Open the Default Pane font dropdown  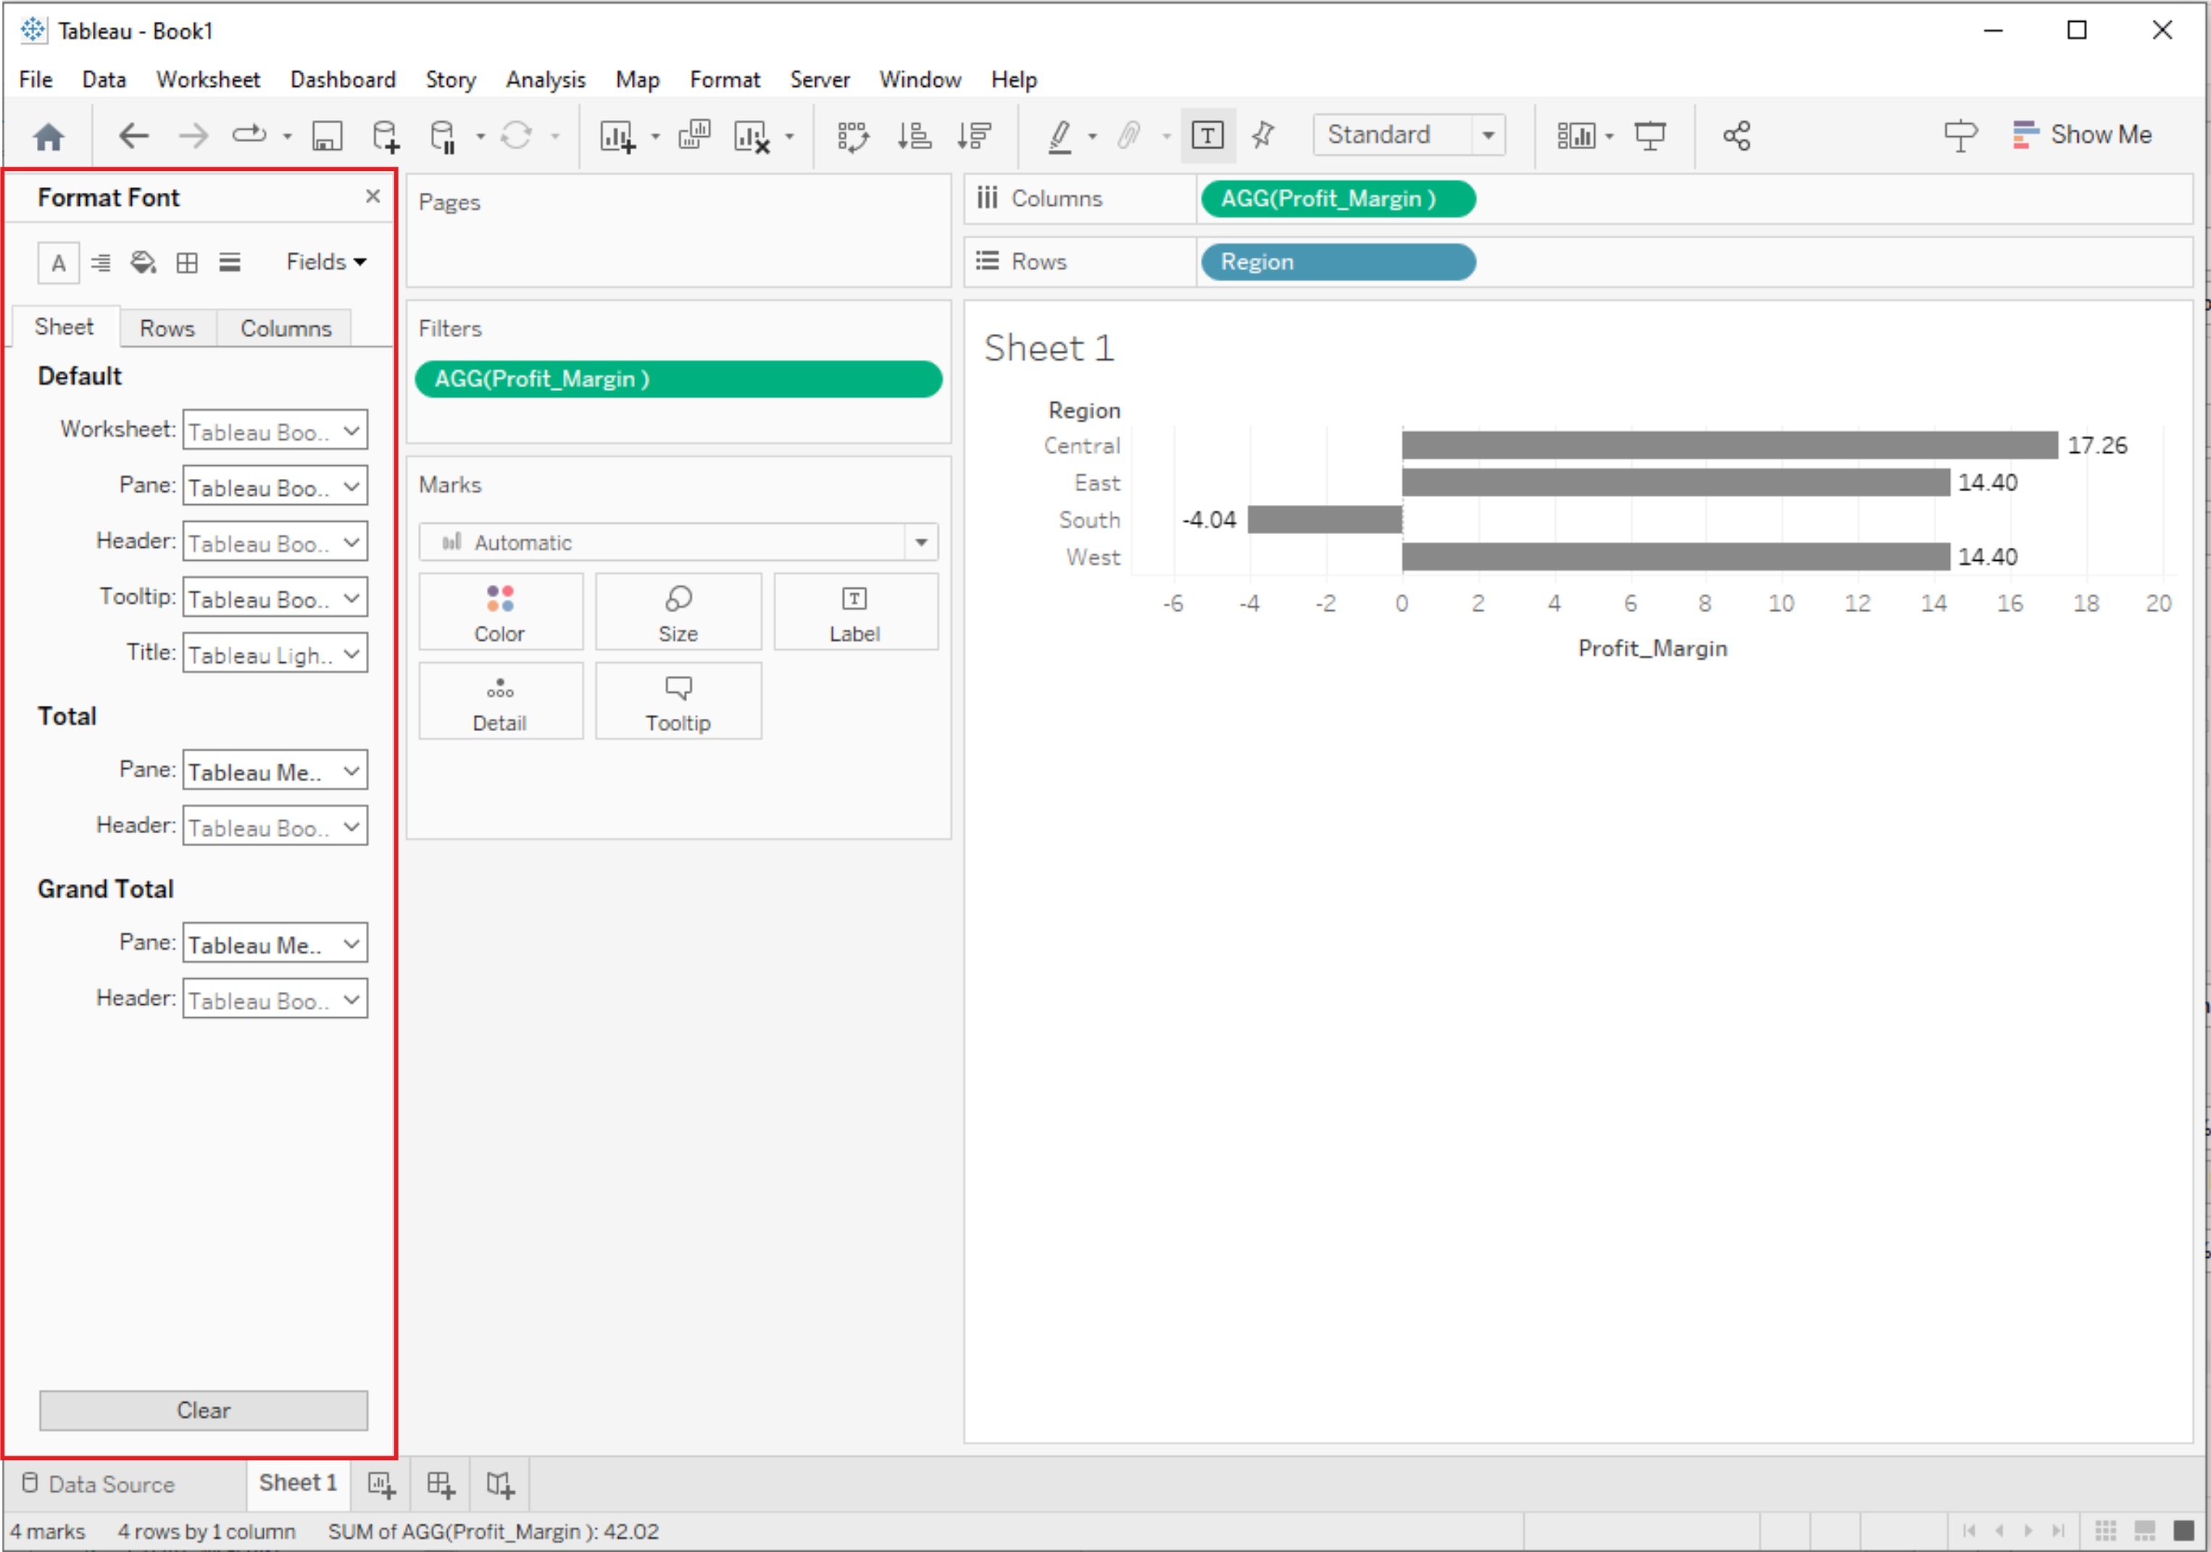tap(275, 486)
